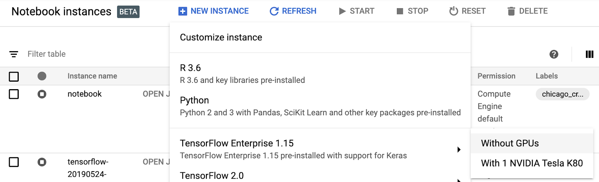
Task: Choose the R 3.6 instance option
Action: click(x=242, y=73)
